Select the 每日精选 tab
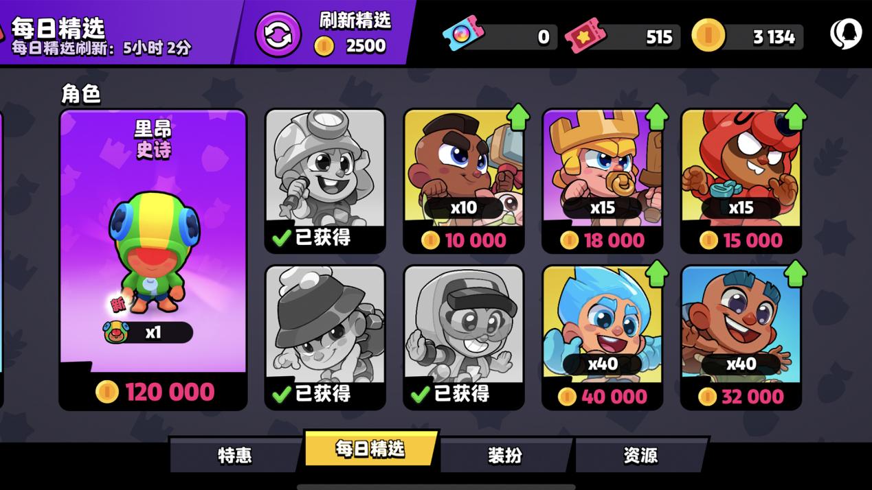 [370, 450]
